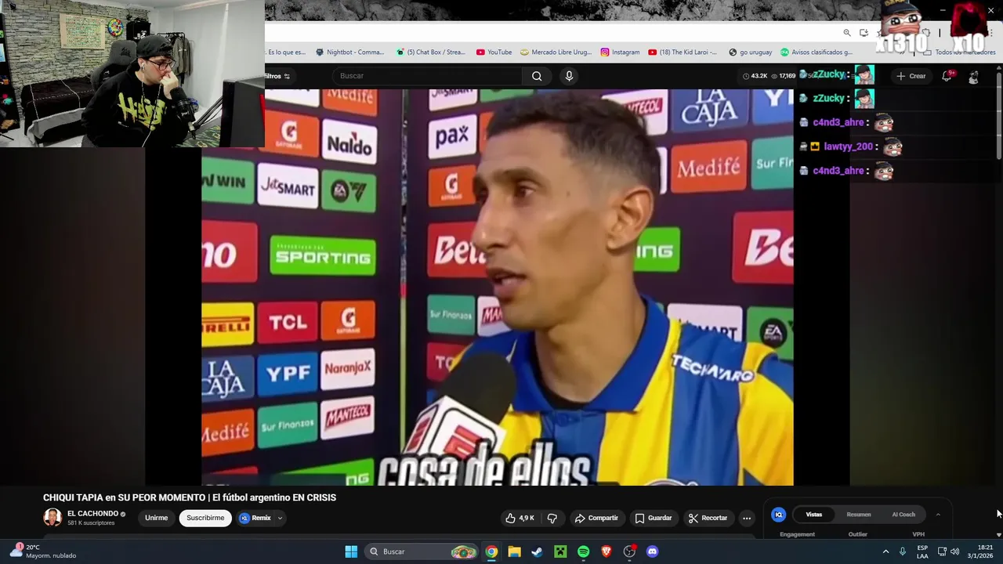Open Windows Start menu
This screenshot has height=564, width=1003.
click(x=351, y=551)
